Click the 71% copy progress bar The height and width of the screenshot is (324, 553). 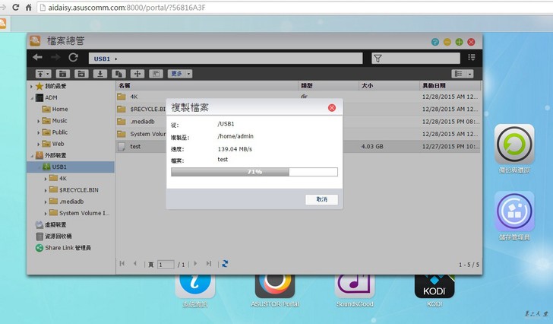254,172
